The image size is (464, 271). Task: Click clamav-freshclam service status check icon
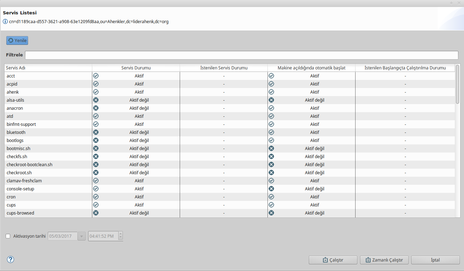96,181
